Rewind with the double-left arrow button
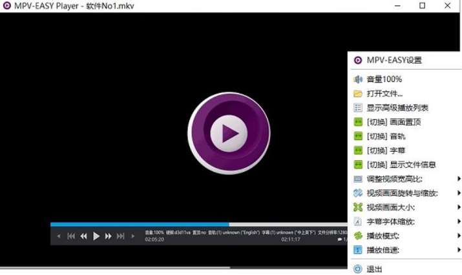 [x=84, y=236]
